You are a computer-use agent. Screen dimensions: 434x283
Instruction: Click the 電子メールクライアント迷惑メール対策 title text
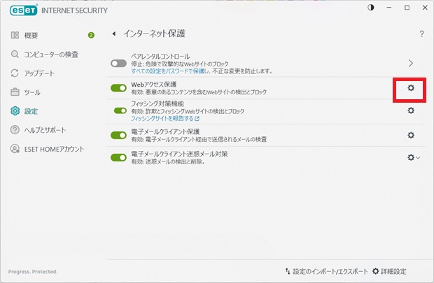(179, 154)
